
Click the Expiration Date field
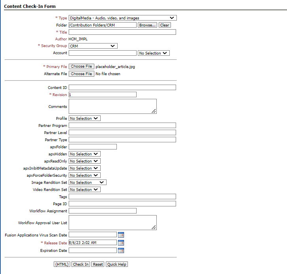tap(93, 250)
